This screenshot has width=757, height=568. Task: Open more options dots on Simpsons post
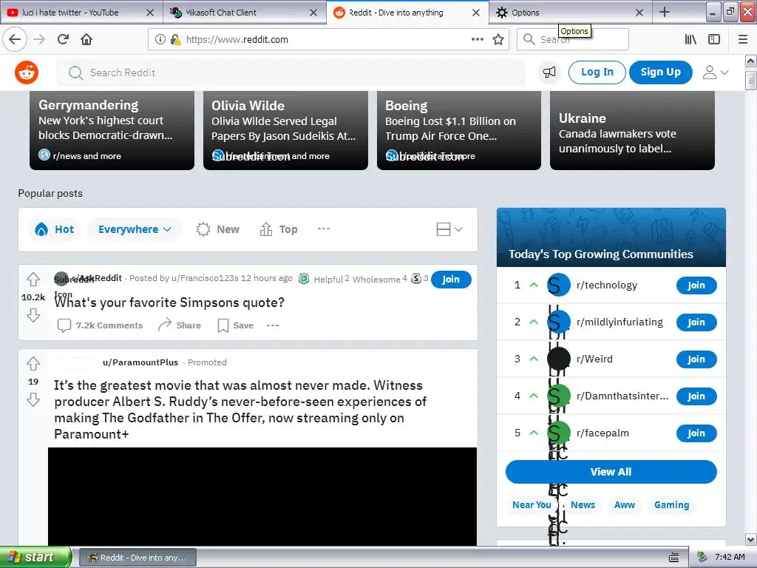[273, 325]
